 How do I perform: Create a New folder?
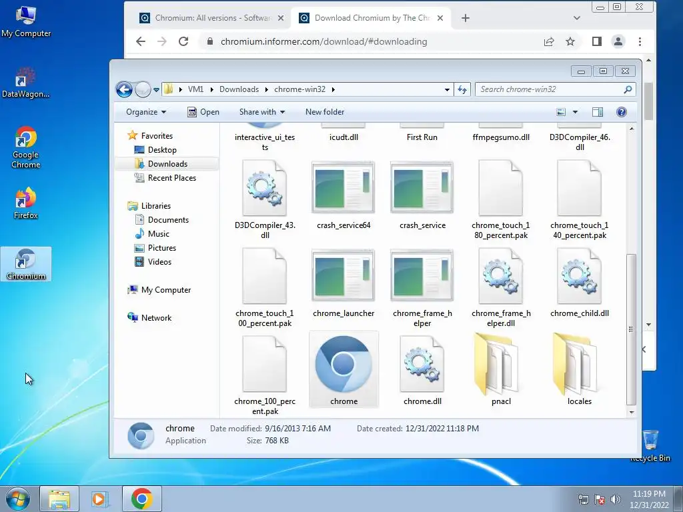(x=325, y=112)
